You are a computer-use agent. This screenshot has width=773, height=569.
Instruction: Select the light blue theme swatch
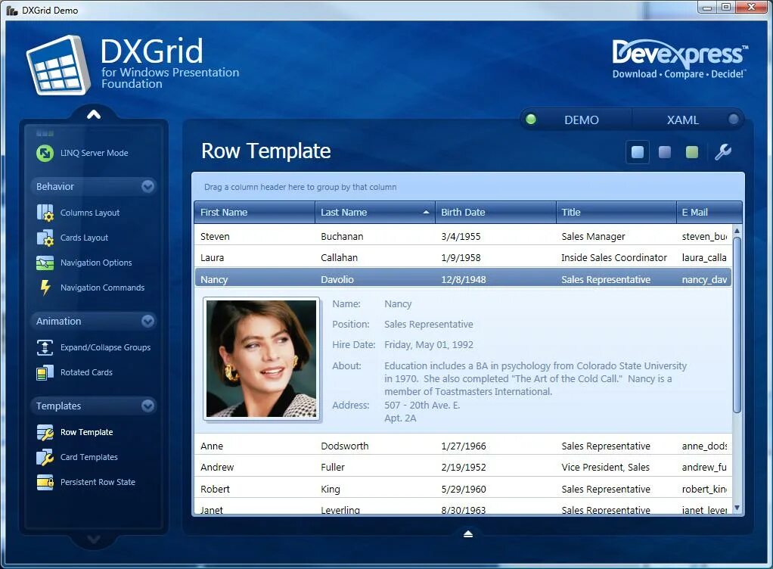point(638,152)
